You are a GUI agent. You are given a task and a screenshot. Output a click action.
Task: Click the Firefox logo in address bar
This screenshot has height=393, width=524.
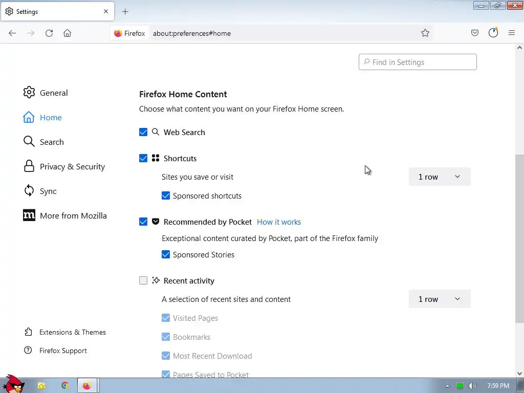click(x=118, y=33)
